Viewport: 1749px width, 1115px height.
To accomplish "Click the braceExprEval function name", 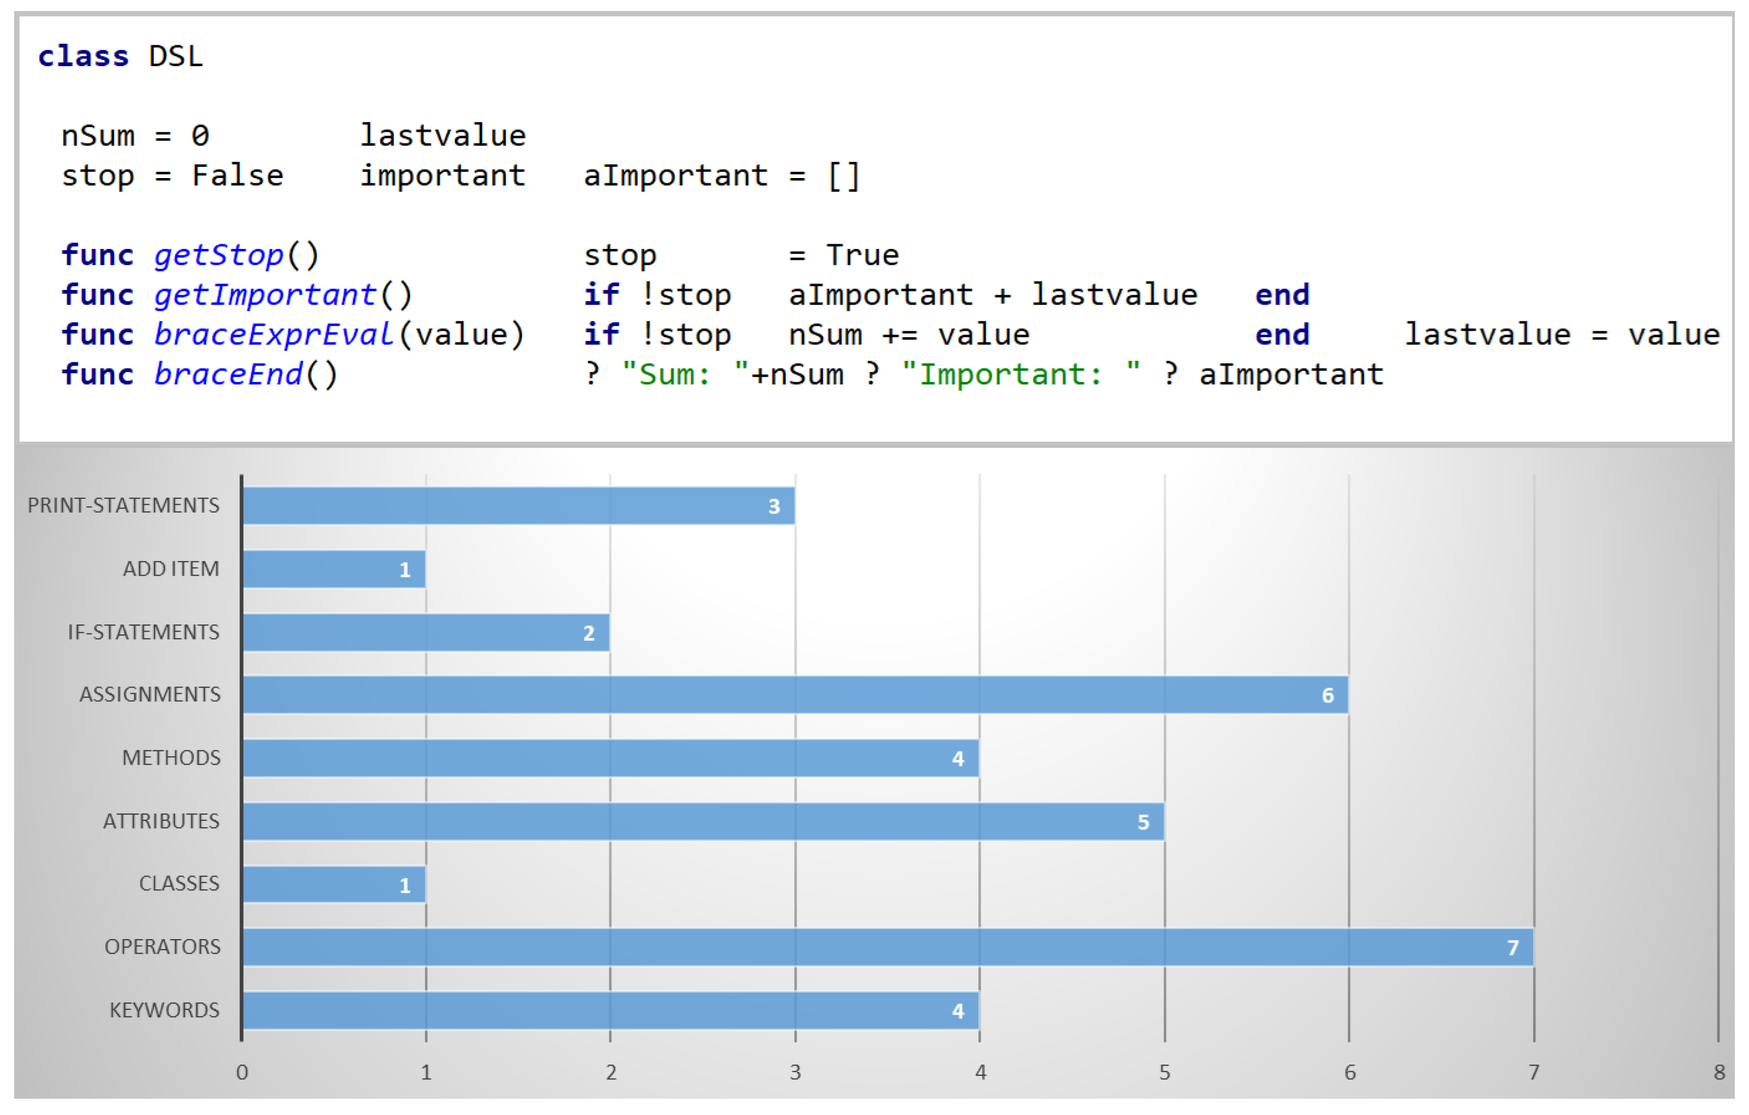I will 274,335.
